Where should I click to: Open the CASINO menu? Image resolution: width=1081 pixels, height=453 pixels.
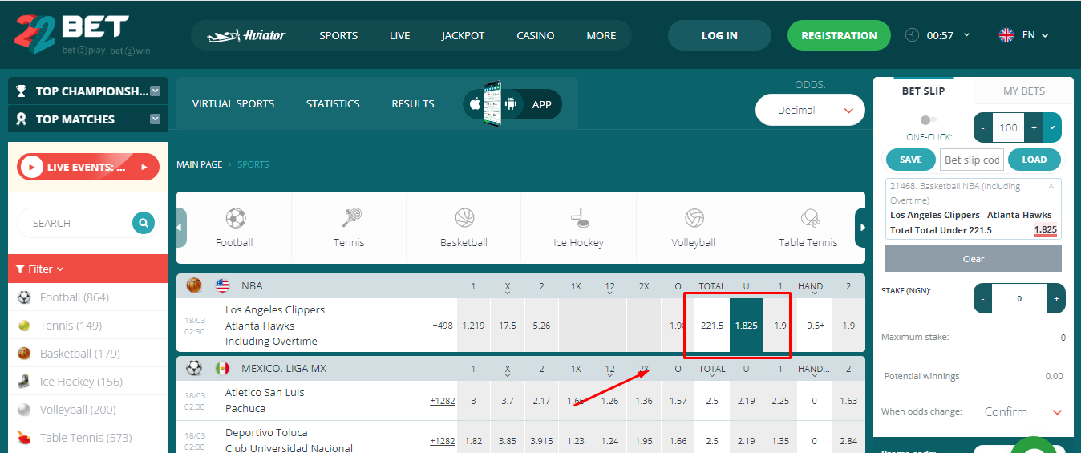tap(536, 35)
